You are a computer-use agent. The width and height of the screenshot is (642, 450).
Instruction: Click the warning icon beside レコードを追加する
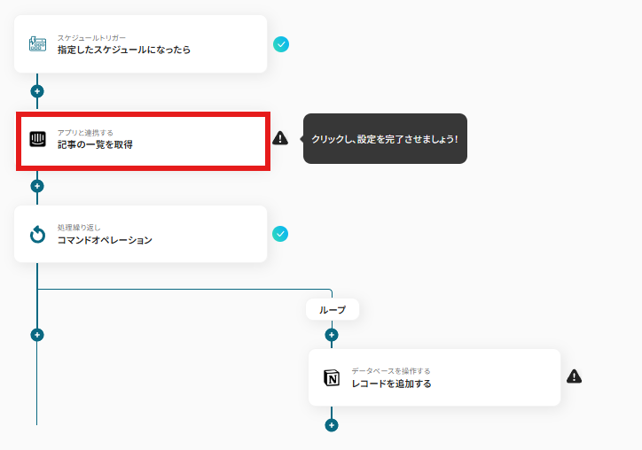(x=574, y=376)
